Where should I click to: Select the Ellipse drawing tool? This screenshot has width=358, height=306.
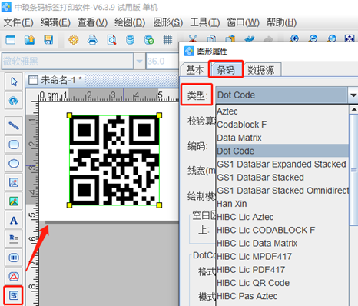click(14, 164)
